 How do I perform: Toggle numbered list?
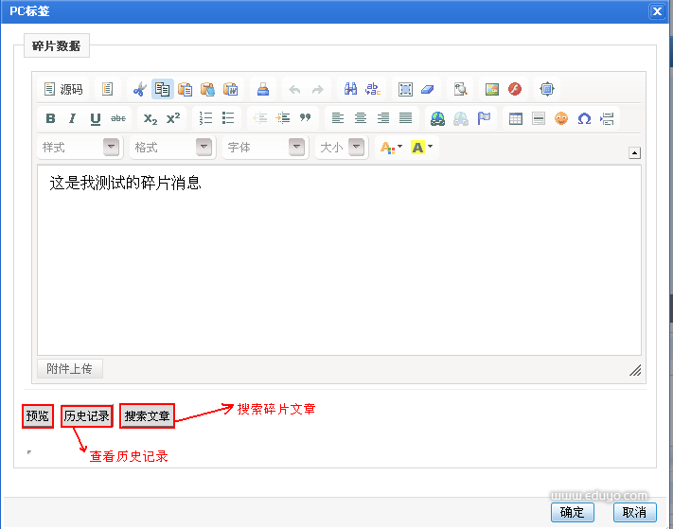[x=205, y=118]
